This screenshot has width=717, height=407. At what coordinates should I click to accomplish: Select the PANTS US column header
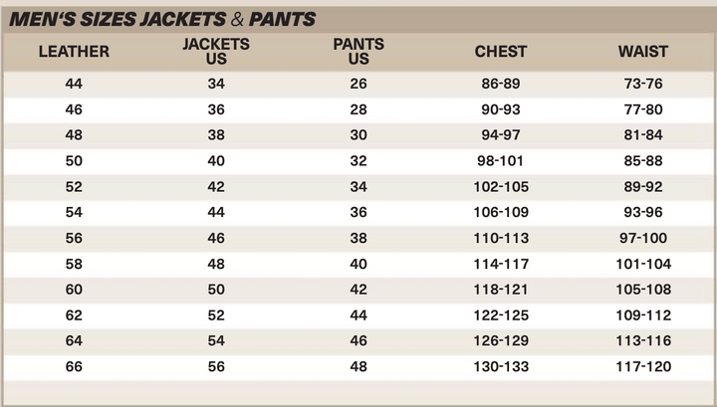[358, 52]
